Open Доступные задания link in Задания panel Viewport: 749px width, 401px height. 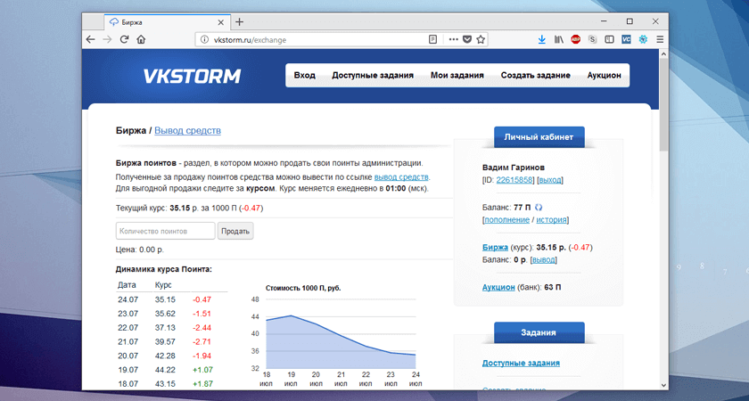pos(521,363)
